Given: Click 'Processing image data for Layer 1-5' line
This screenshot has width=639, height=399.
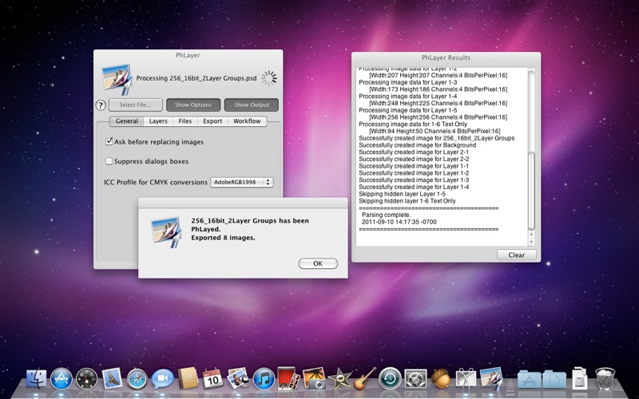Looking at the screenshot, I should tap(407, 110).
